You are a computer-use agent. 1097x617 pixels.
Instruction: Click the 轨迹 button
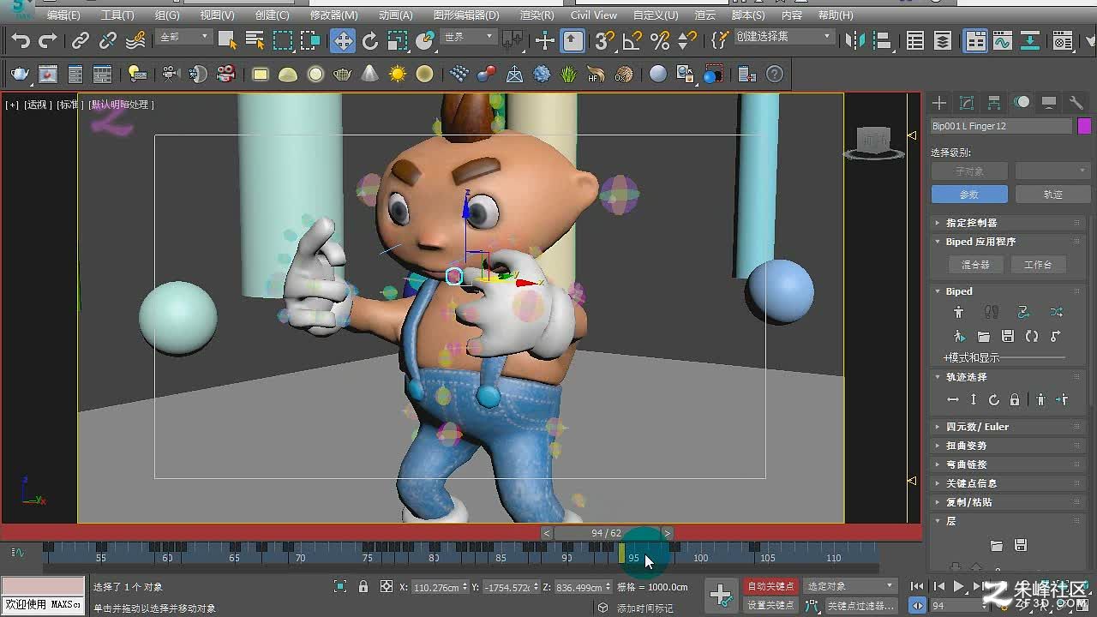(1052, 195)
